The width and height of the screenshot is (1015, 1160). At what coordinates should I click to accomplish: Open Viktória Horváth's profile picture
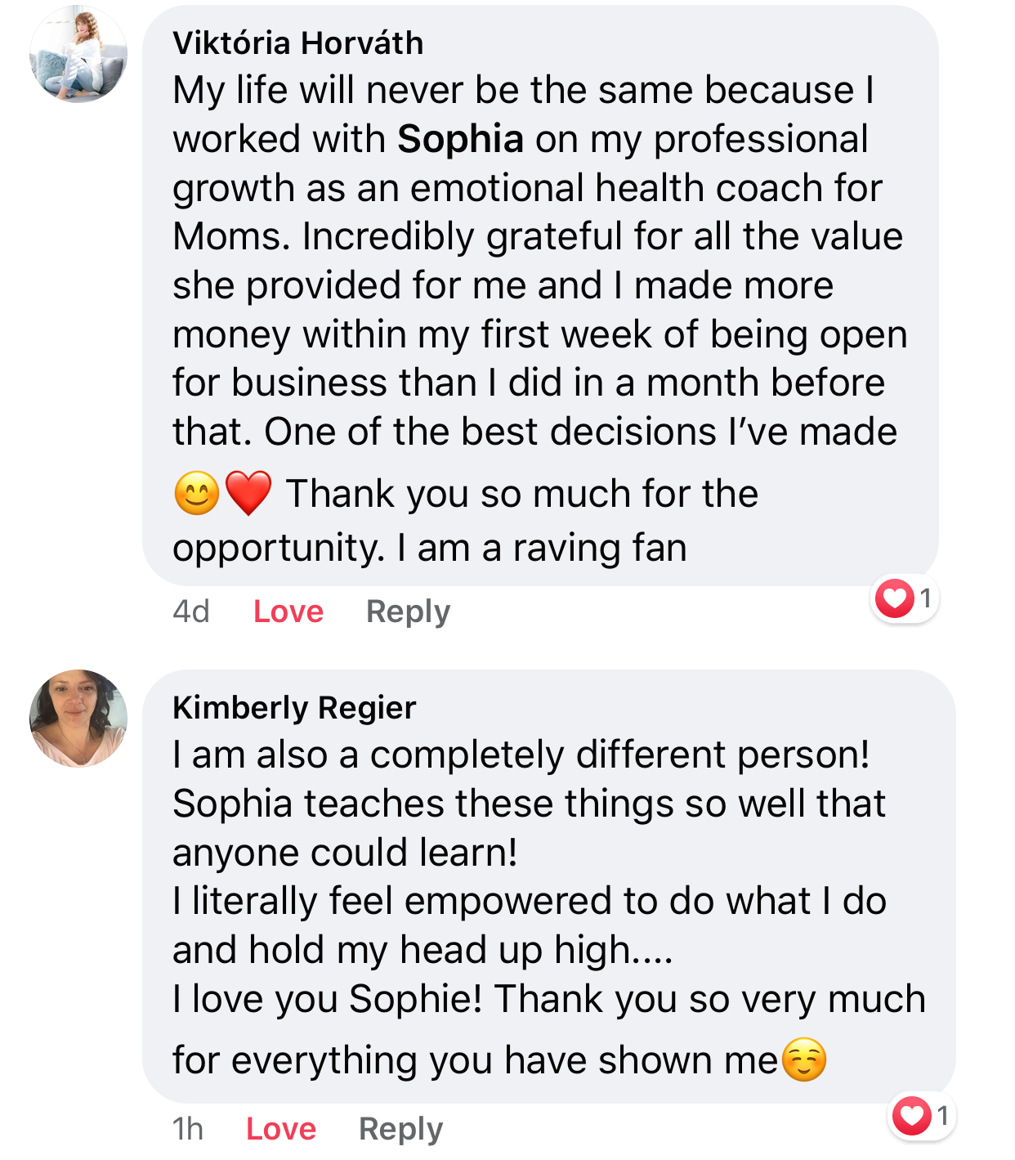78,55
